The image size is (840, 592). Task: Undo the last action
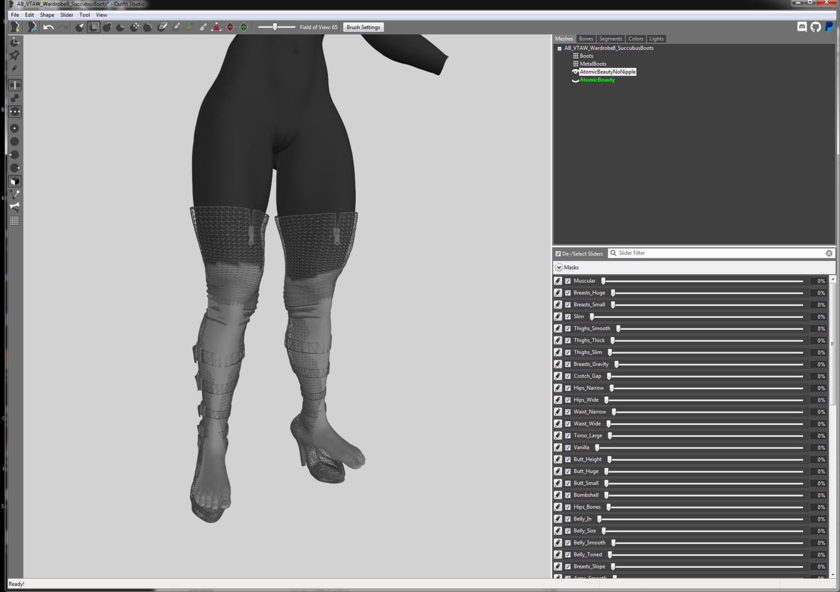49,27
